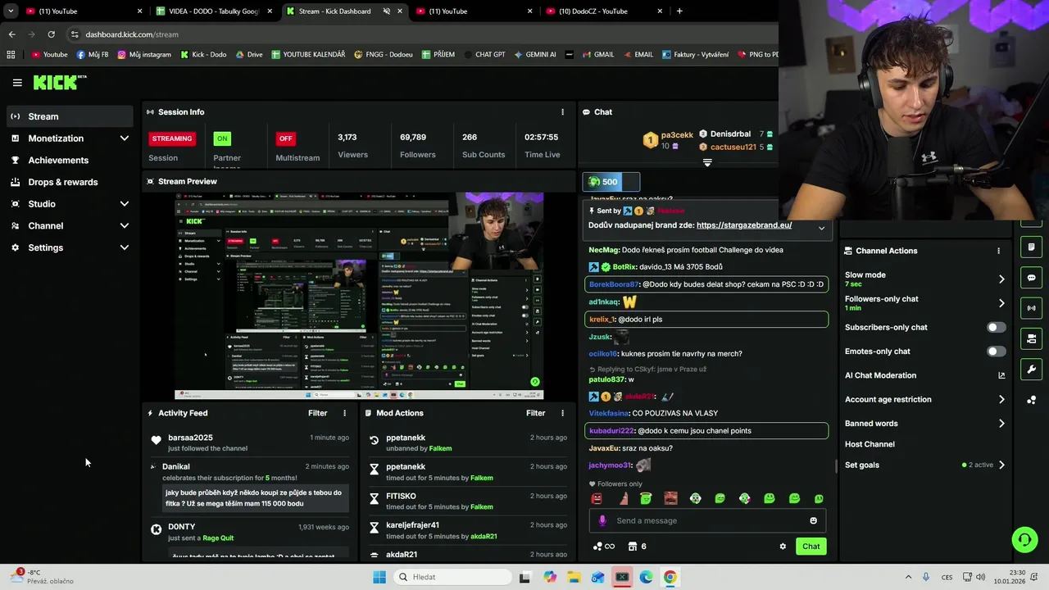
Task: Open the stargazebrand.eu link
Action: click(744, 225)
